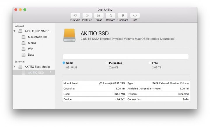Minimize the window with yellow button

pos(20,10)
